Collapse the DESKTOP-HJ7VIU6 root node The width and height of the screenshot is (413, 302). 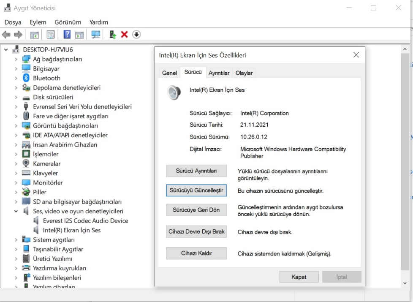(6, 49)
